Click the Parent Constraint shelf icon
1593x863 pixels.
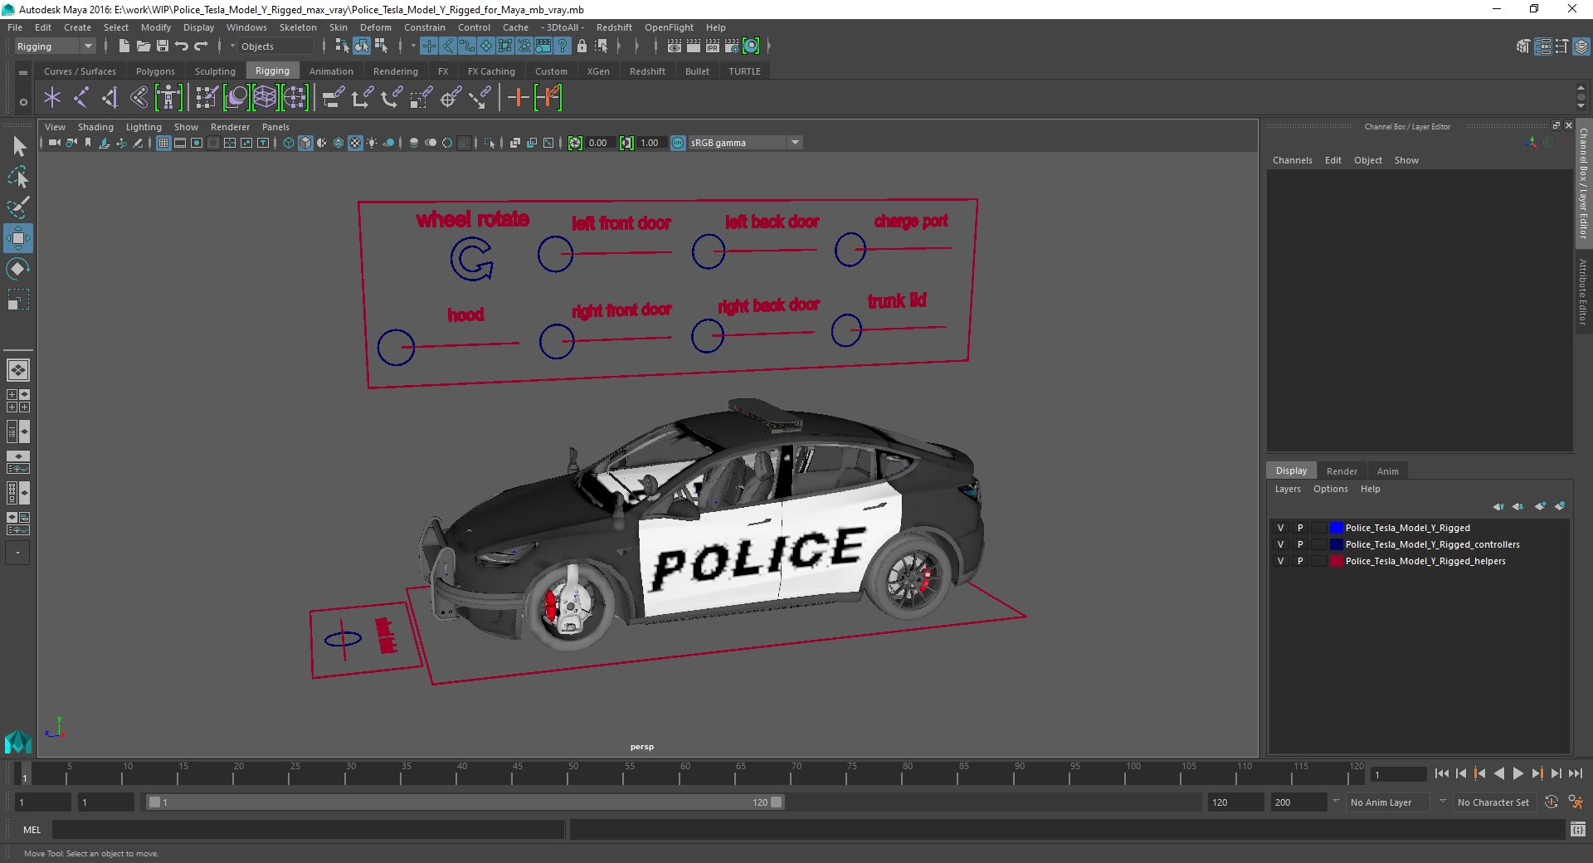pos(333,98)
